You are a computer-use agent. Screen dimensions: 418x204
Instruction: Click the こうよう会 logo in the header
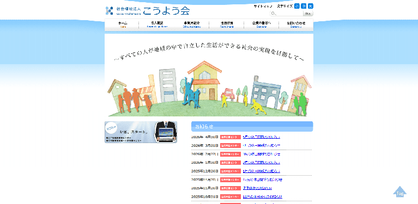148,11
